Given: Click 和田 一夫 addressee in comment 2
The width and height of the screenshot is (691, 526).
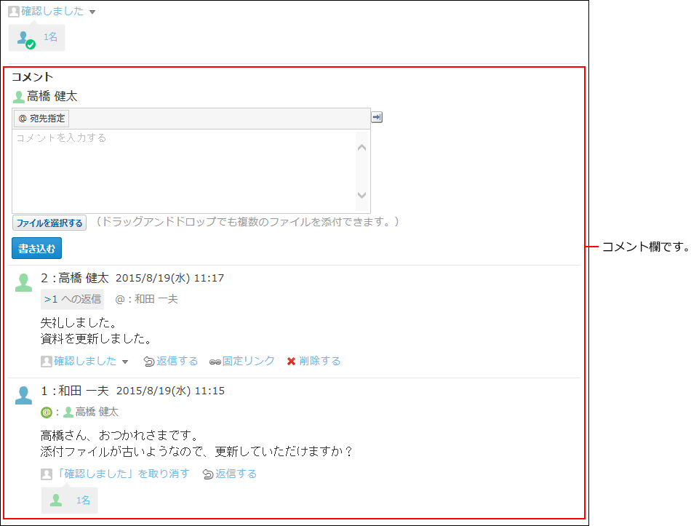Looking at the screenshot, I should coord(156,299).
